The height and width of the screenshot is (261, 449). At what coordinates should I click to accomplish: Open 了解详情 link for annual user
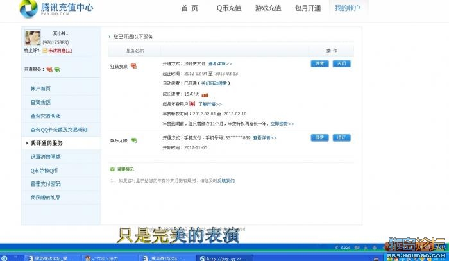210,104
